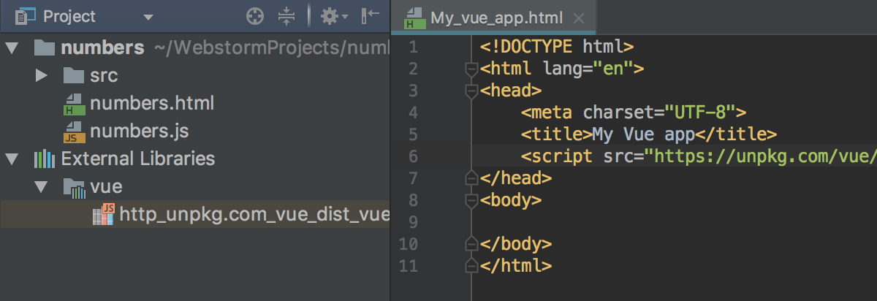Click the meta charset UTF-8 line
Screen dimensions: 877x301
pyautogui.click(x=634, y=113)
